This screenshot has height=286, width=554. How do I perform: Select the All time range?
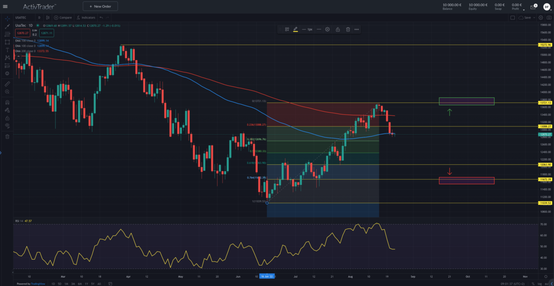tap(100, 283)
